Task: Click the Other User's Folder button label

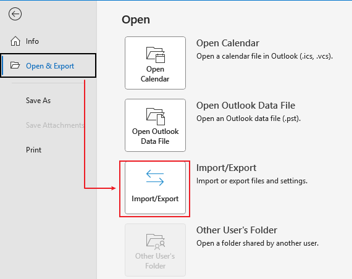Action: 155,261
